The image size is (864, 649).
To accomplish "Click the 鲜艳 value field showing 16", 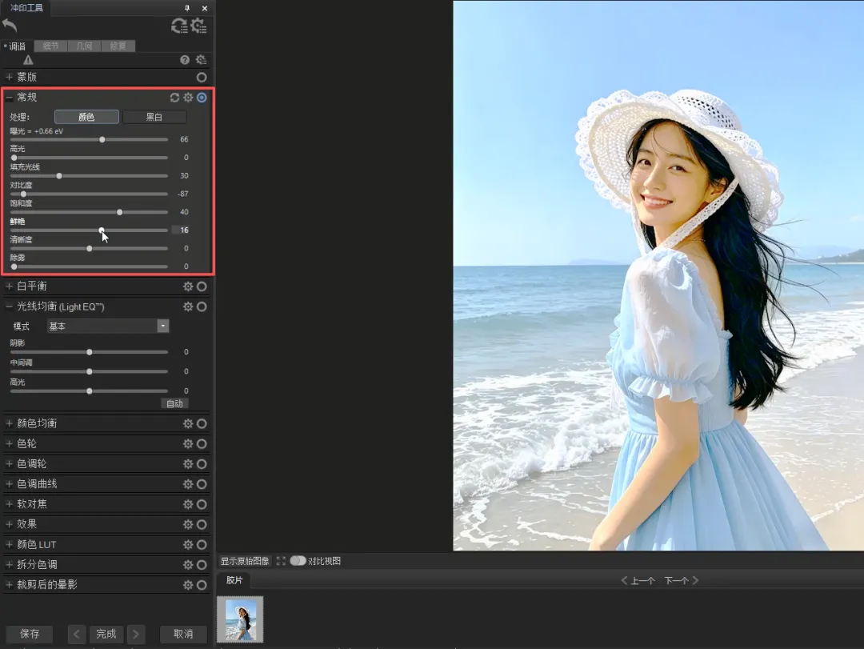I will (181, 230).
